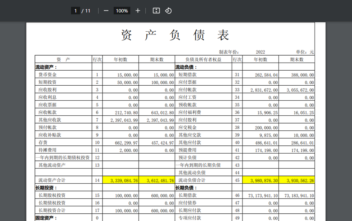Click the 长期借款 年初数 value 73,173,941.10
This screenshot has width=352, height=221.
pos(263,196)
